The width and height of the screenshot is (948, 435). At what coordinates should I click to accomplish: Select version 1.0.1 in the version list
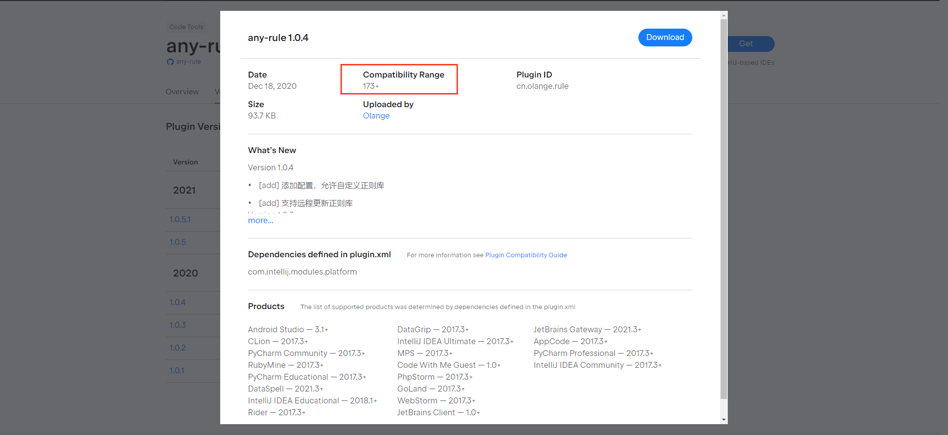click(177, 370)
